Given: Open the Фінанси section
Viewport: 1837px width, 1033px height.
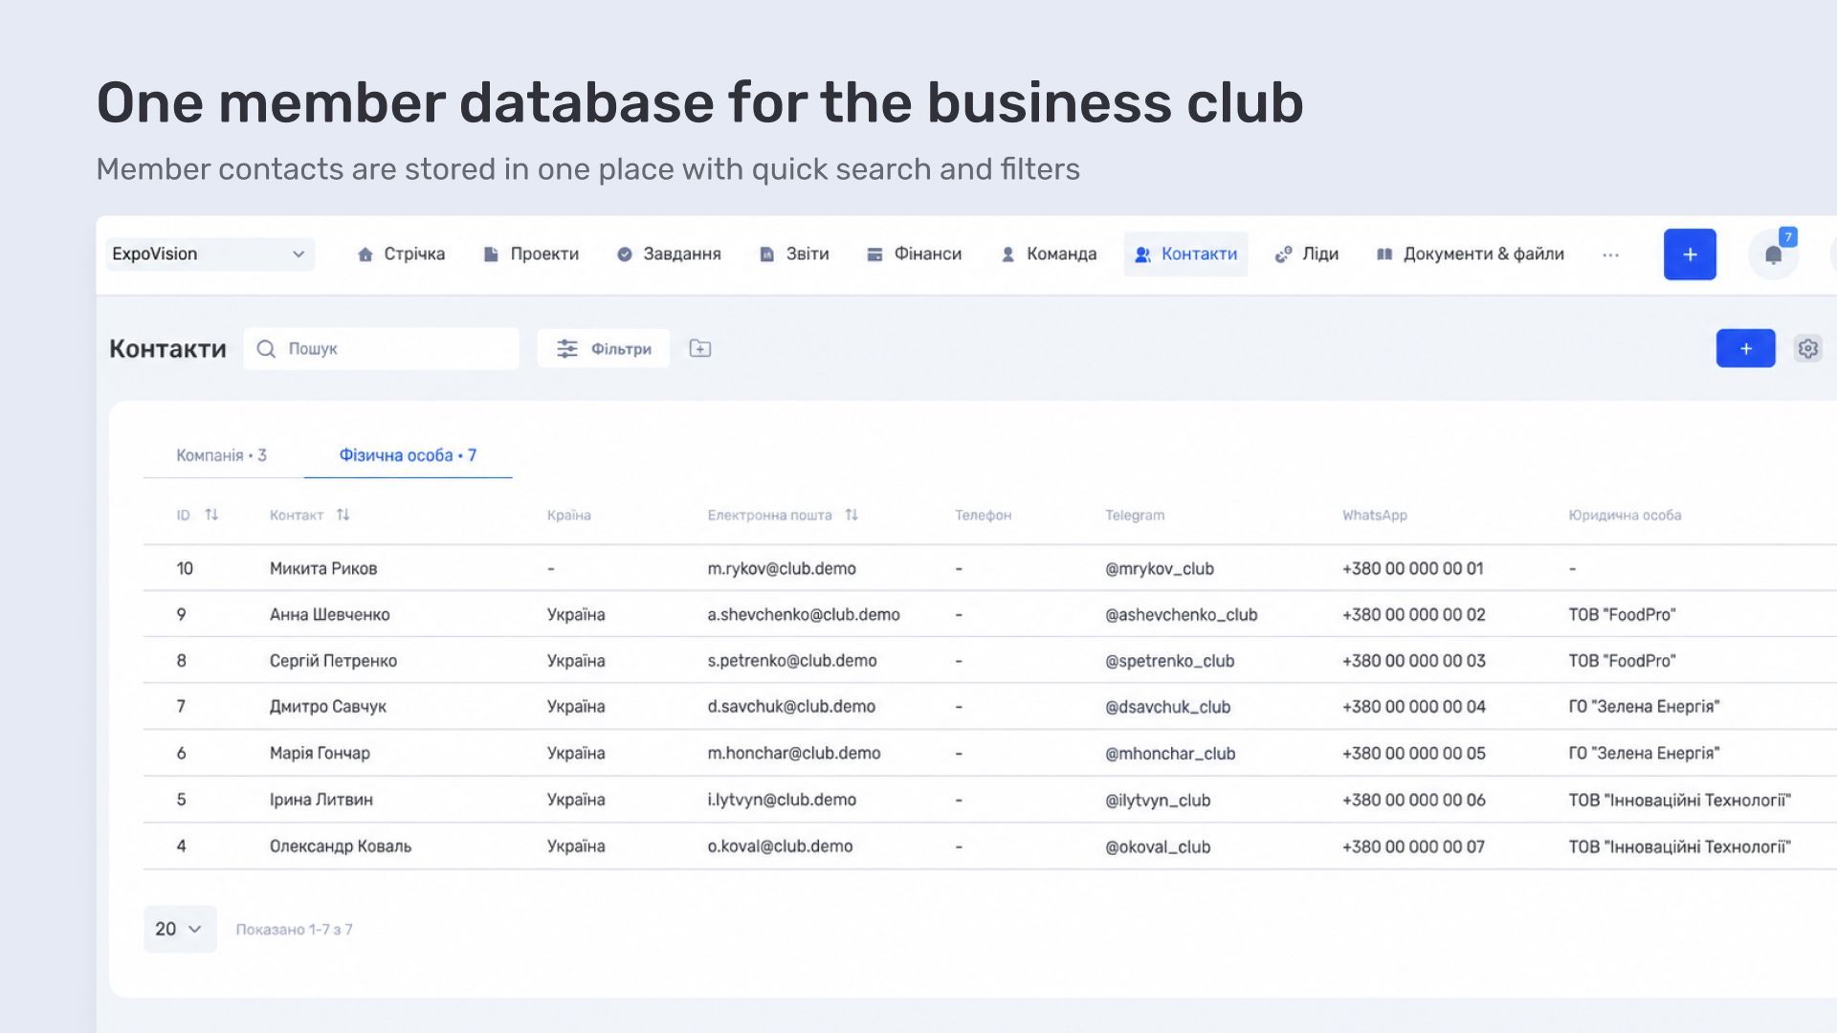Looking at the screenshot, I should click(x=914, y=254).
